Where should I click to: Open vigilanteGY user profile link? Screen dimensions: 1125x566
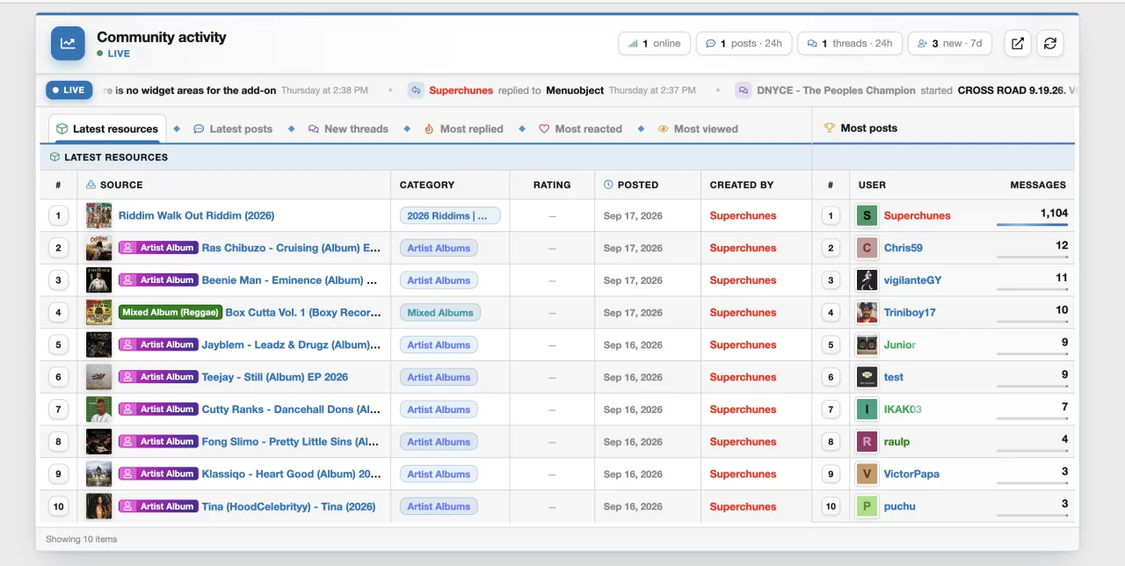[x=912, y=280]
